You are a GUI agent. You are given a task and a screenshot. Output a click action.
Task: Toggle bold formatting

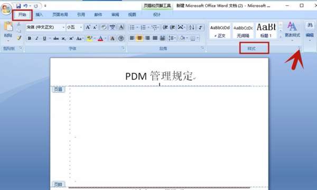tap(30, 38)
